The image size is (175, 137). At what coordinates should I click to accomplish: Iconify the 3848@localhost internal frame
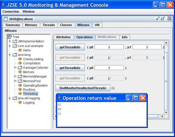158,19
